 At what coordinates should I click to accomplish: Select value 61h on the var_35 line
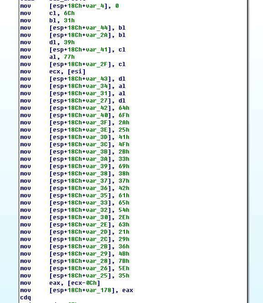[124, 195]
